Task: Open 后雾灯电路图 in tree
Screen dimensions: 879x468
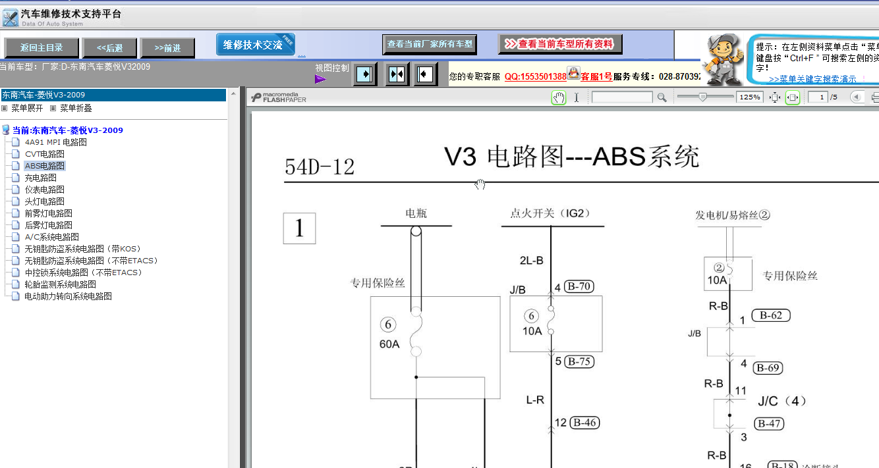Action: [x=49, y=225]
